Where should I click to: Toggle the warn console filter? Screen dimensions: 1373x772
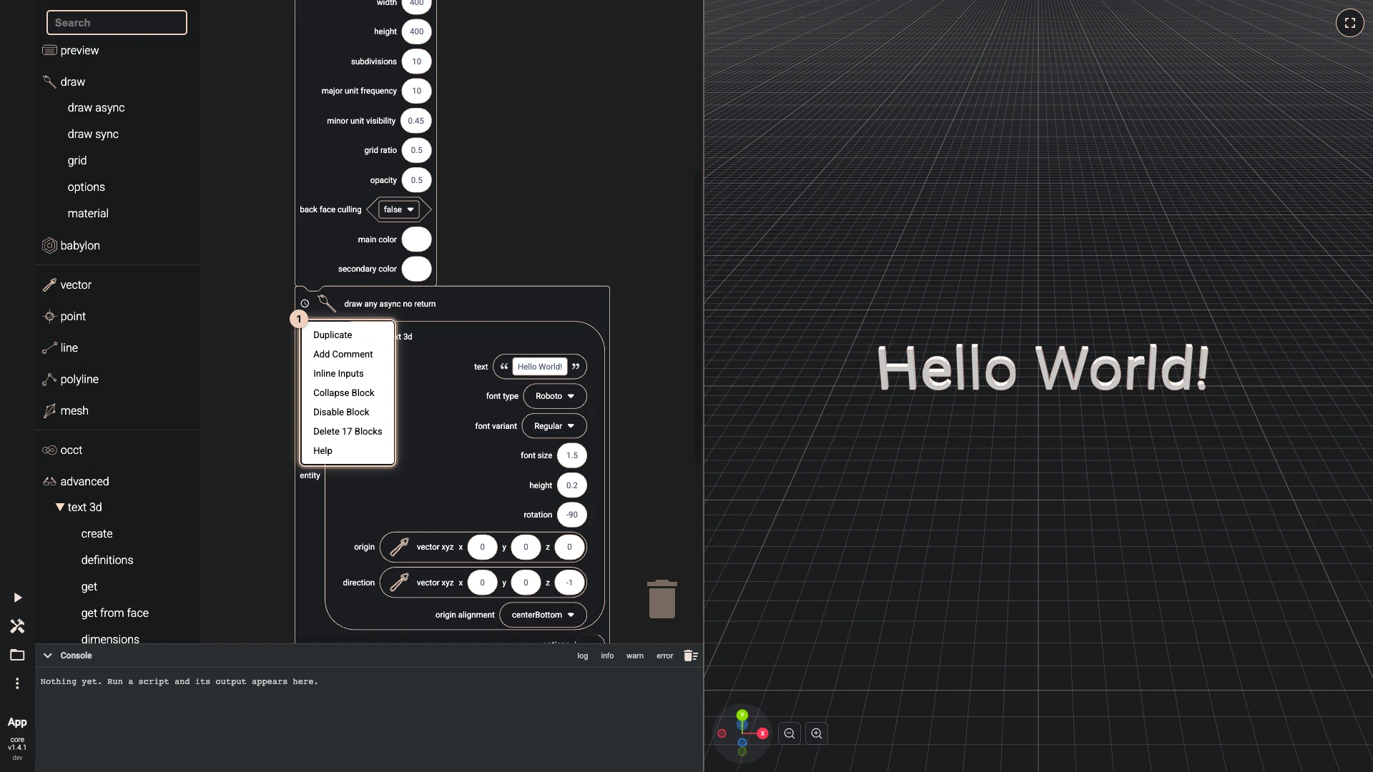[635, 655]
